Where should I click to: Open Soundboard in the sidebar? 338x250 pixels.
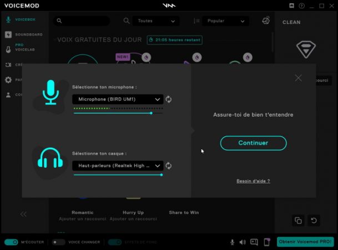pyautogui.click(x=24, y=34)
